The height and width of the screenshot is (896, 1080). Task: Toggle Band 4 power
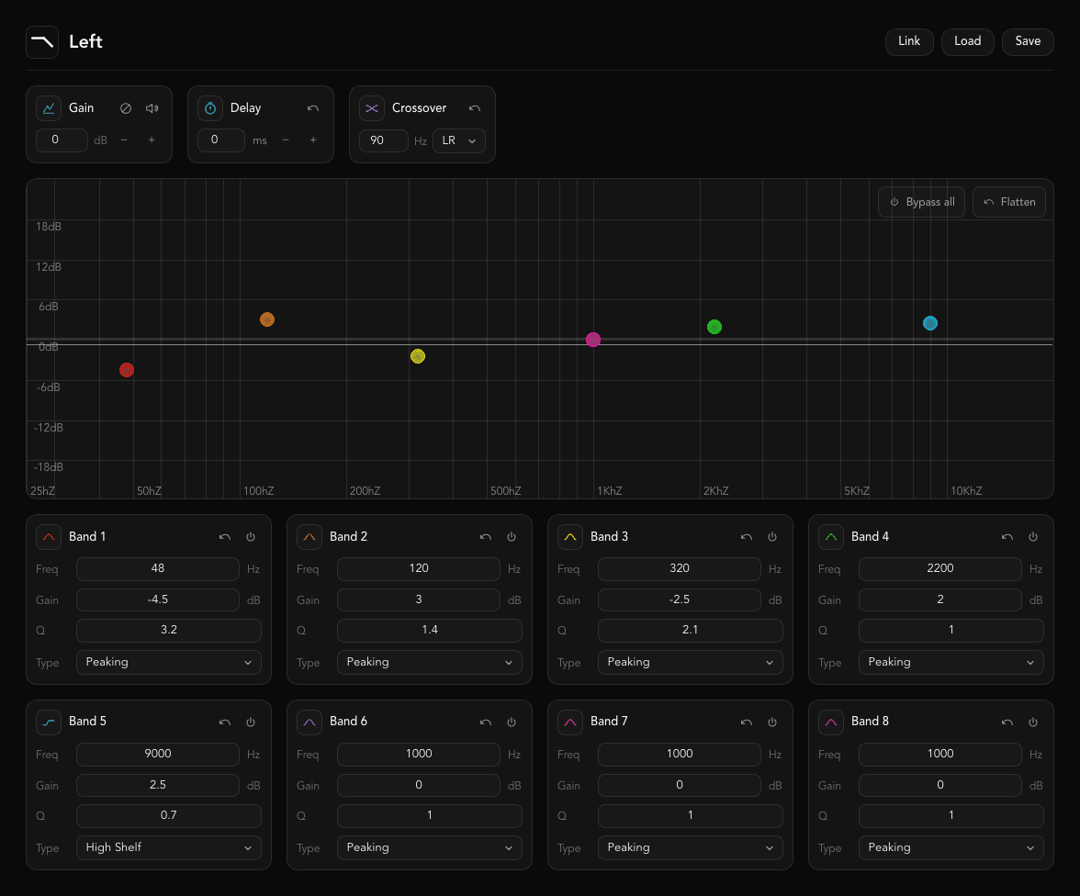(x=1033, y=536)
